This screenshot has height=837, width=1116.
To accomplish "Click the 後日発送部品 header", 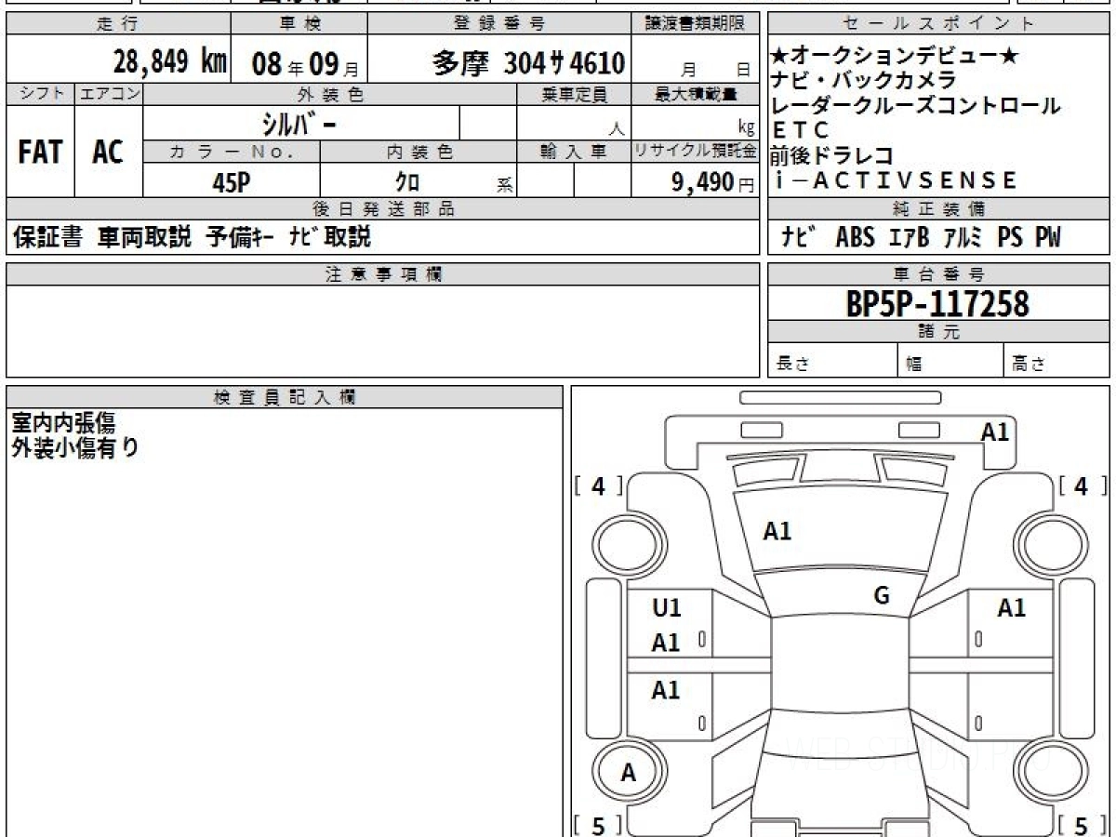I will [x=383, y=209].
